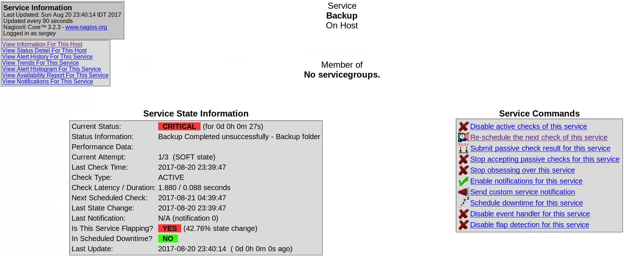Open View Information For This Host
624x256 pixels.
point(42,44)
